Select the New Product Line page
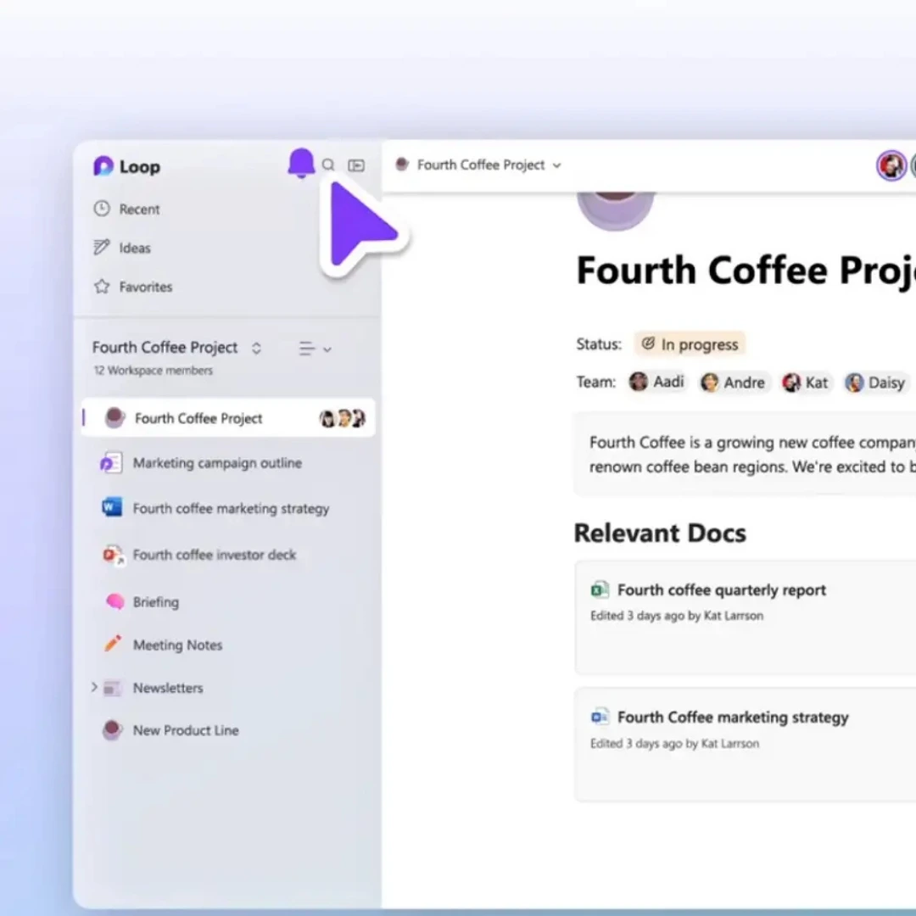 pos(185,730)
